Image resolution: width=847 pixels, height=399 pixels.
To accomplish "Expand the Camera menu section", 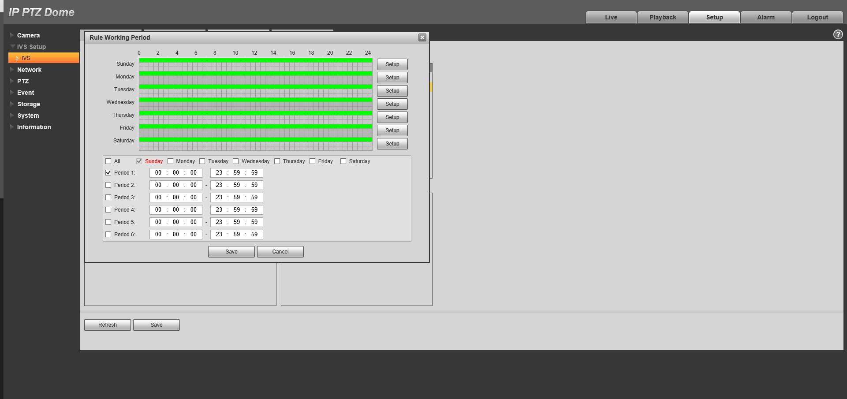I will [x=28, y=35].
